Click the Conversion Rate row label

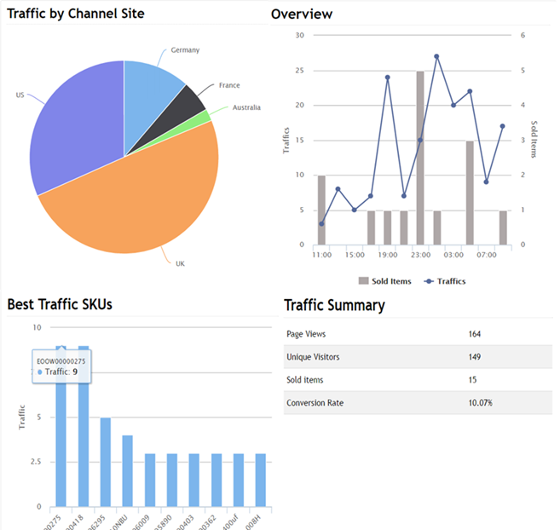click(315, 402)
